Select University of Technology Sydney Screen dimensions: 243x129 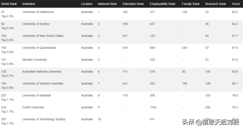[x=44, y=119]
